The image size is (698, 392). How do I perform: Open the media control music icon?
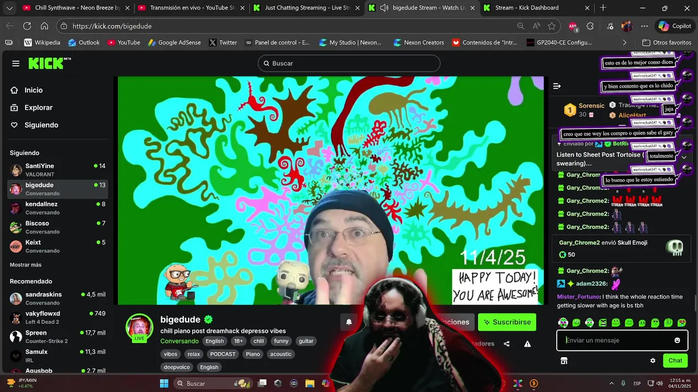point(610,26)
